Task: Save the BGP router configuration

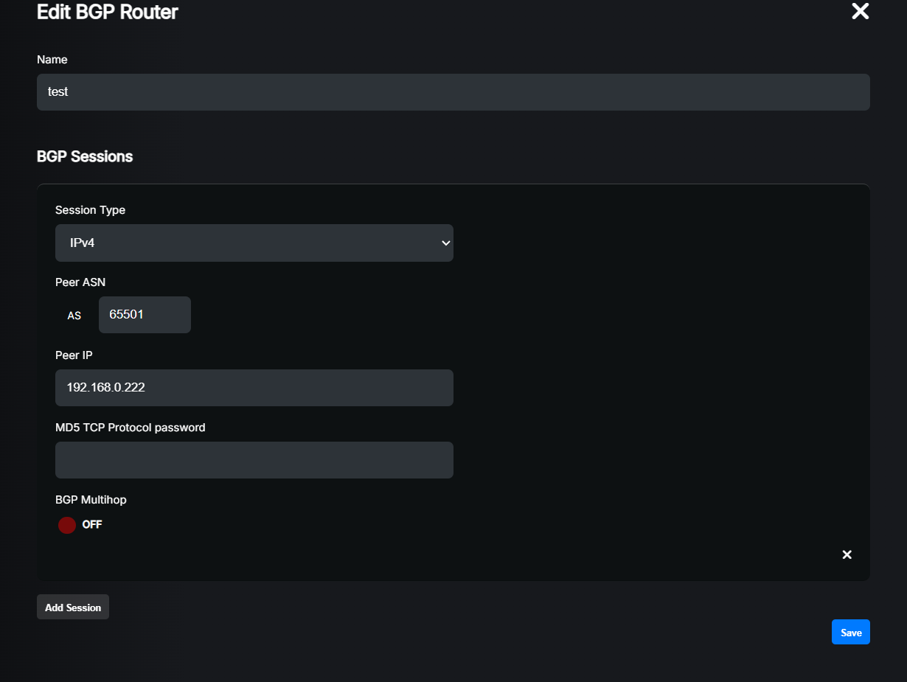Action: tap(850, 632)
